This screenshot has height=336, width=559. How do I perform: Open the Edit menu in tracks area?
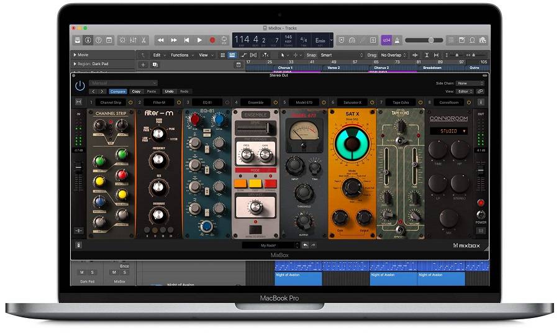(x=158, y=55)
